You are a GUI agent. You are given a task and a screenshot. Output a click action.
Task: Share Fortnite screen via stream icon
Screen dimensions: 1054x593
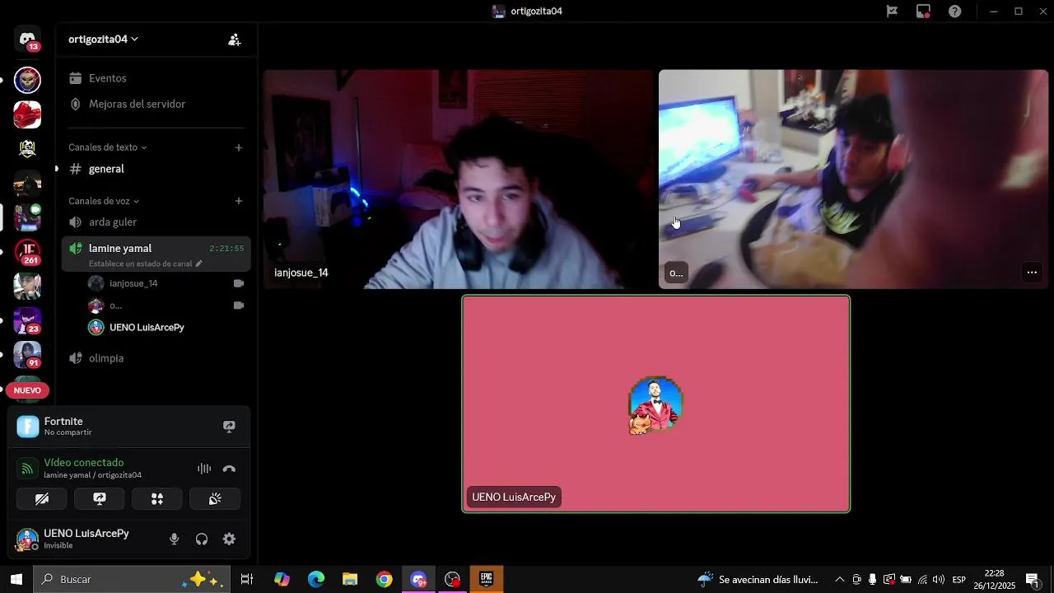coord(229,427)
